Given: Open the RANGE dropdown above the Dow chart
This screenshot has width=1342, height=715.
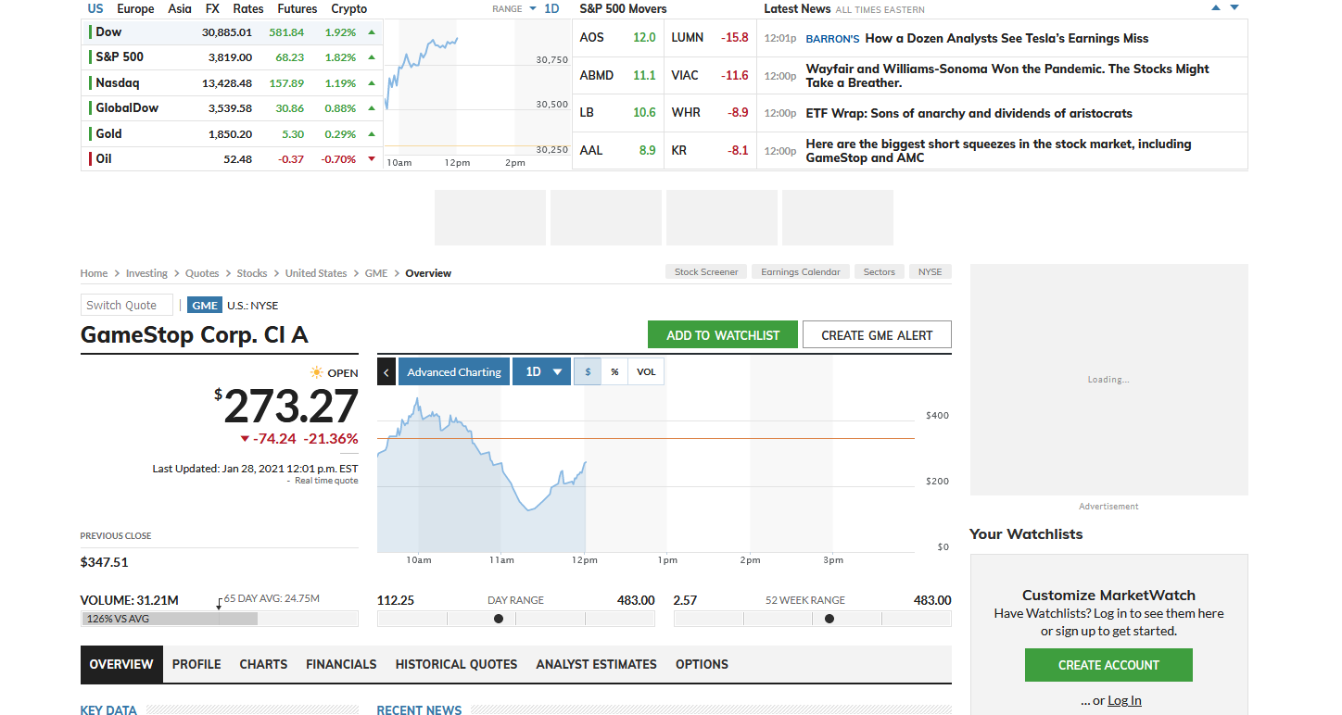Looking at the screenshot, I should click(514, 9).
